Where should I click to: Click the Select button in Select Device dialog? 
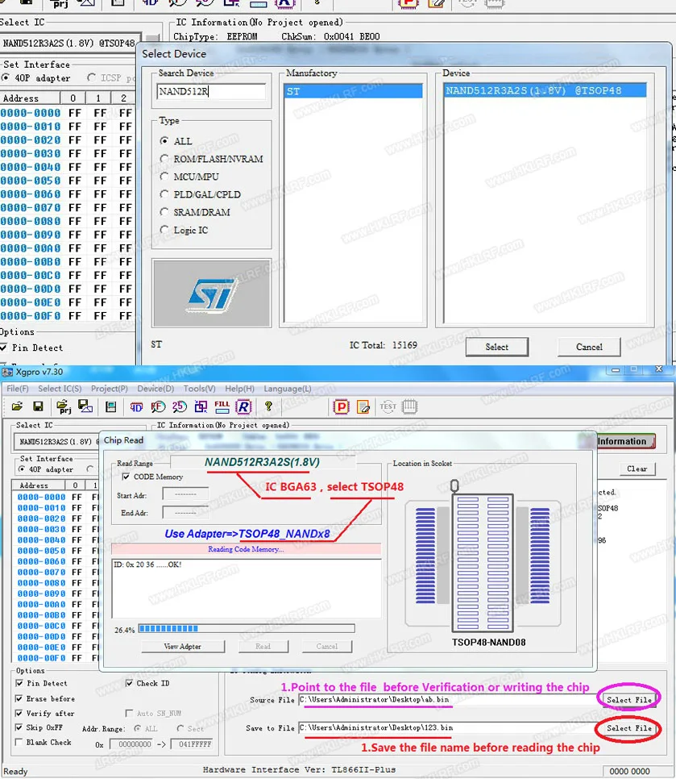pyautogui.click(x=497, y=348)
